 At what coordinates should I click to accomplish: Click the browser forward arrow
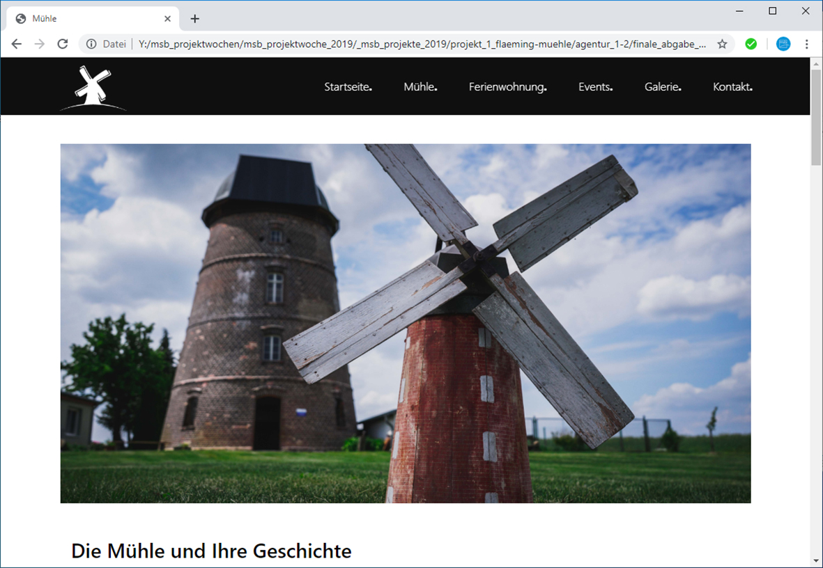point(40,44)
